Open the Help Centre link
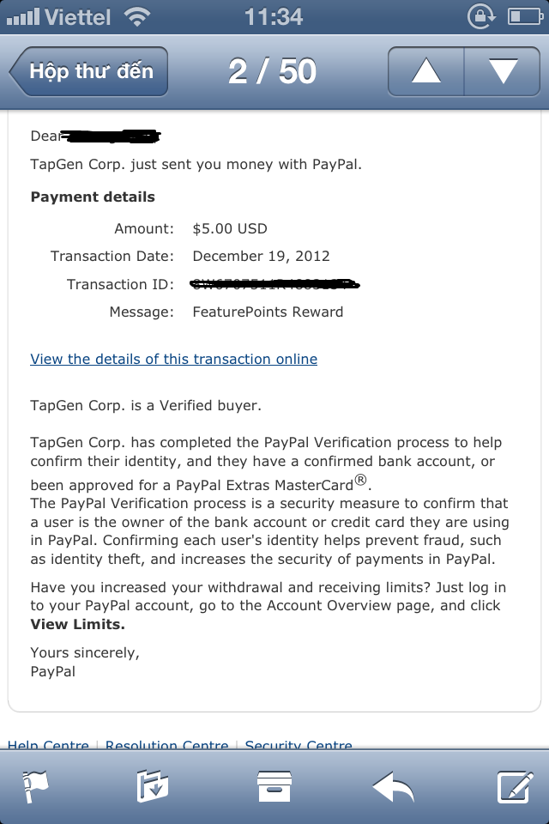This screenshot has height=824, width=549. [48, 746]
